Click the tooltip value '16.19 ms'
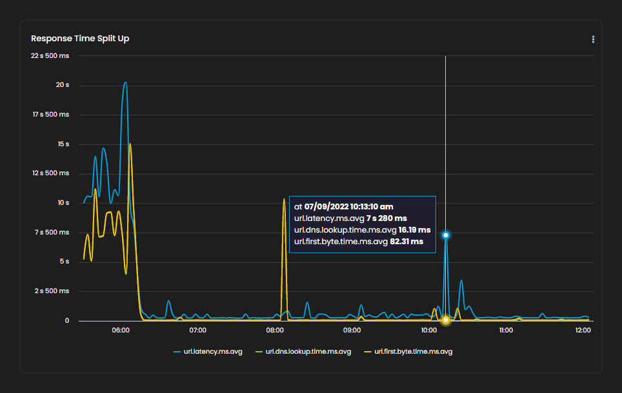 (414, 230)
